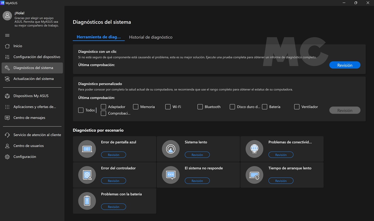Open Aplicaciones y ofertas menu item
The height and width of the screenshot is (221, 374).
35,107
